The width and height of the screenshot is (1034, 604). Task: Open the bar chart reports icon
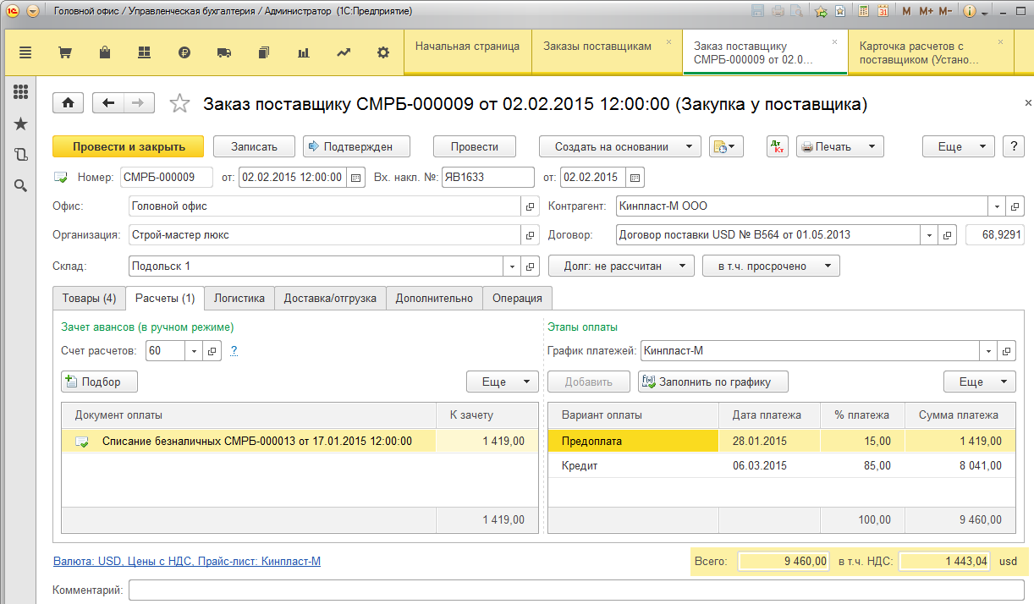pos(304,52)
